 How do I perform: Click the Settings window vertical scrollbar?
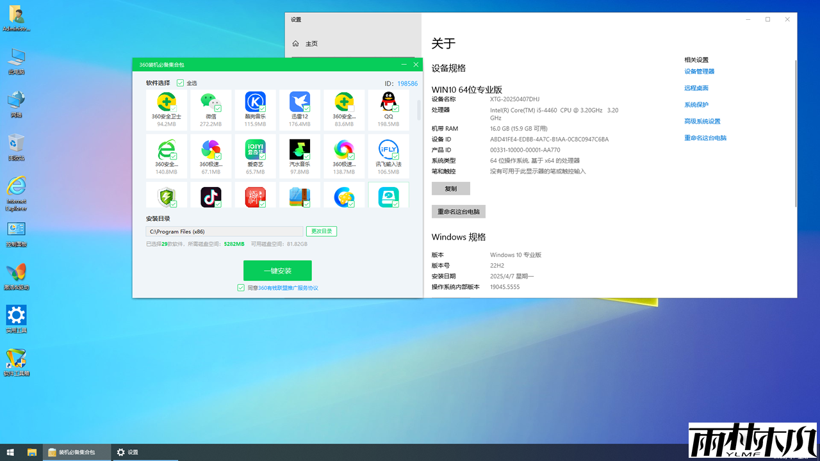[x=796, y=133]
